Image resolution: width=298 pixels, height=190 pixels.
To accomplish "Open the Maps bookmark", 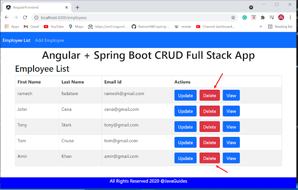I will pos(76,27).
